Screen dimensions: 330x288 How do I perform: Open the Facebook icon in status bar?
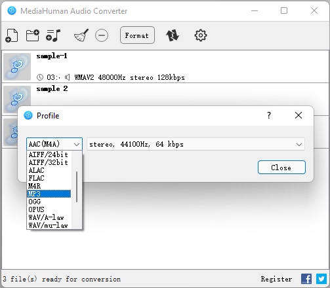(306, 279)
